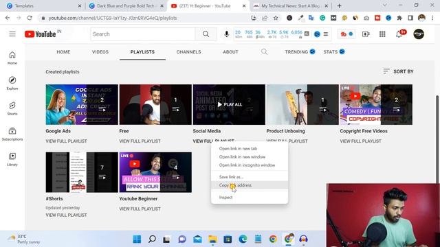Activate voice search microphone
This screenshot has height=247, width=440.
[226, 34]
